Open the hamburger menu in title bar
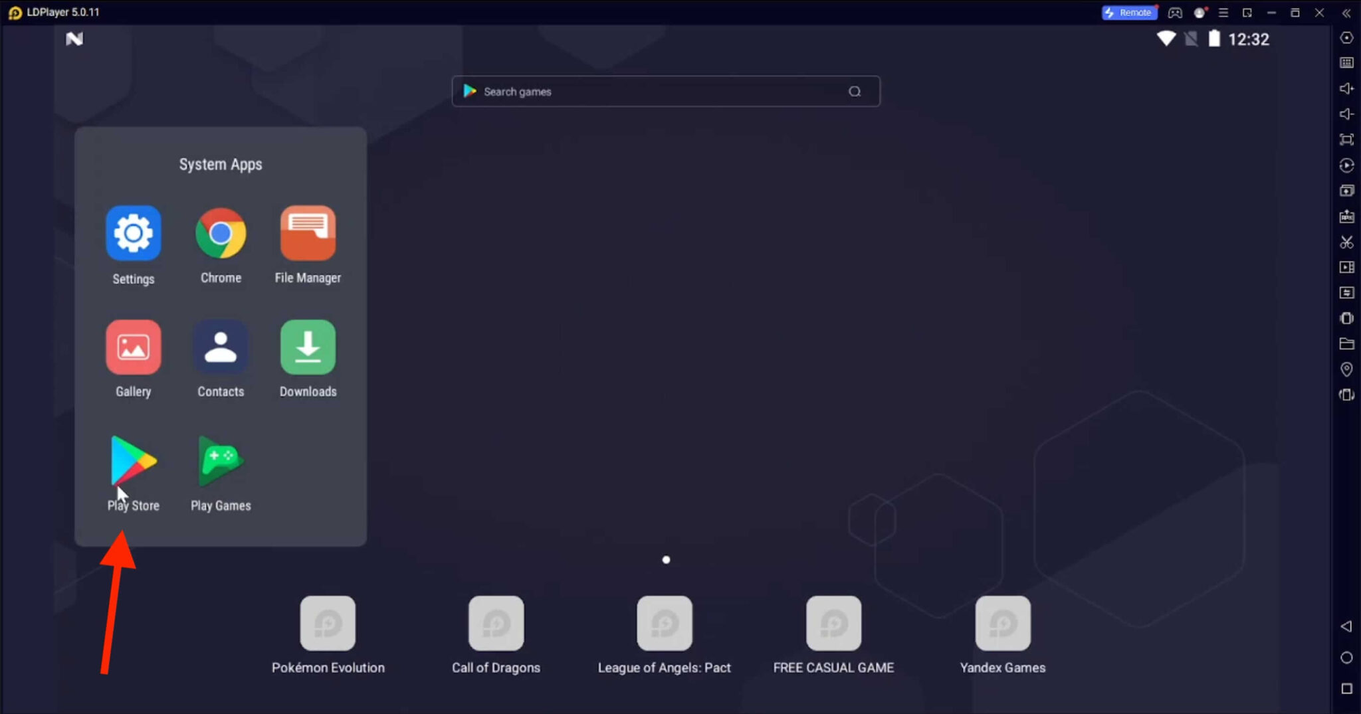 [1223, 13]
